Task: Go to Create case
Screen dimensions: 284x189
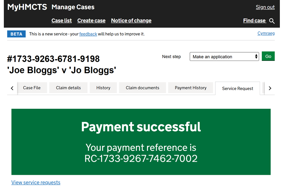Action: (x=91, y=20)
